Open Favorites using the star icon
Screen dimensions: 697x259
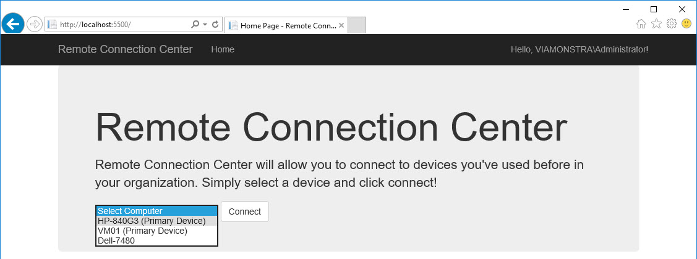[x=656, y=24]
